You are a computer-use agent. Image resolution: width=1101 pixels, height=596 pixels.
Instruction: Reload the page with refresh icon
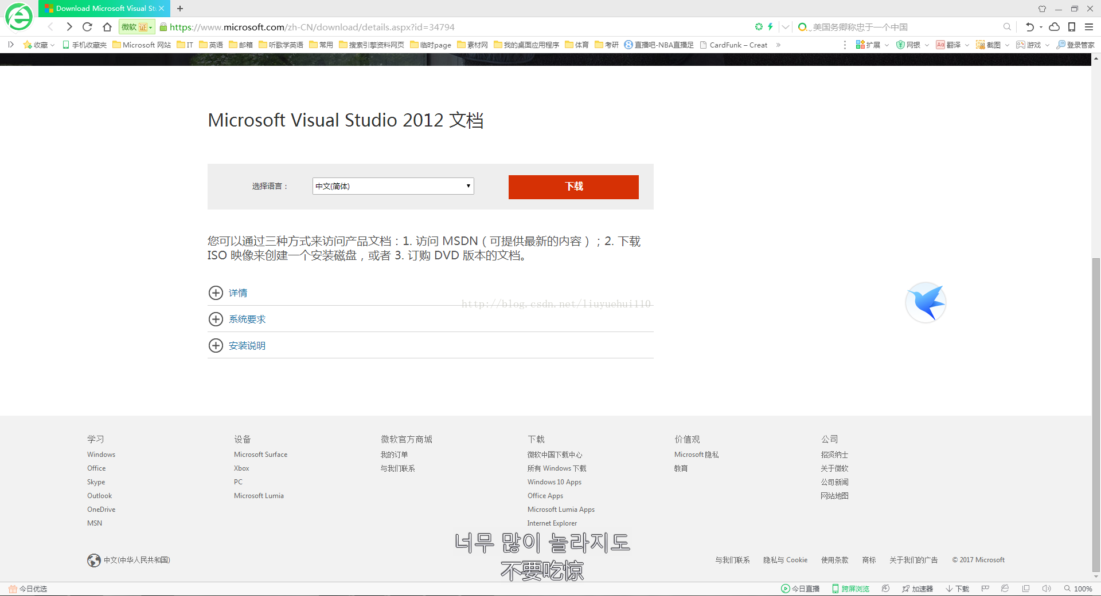87,27
